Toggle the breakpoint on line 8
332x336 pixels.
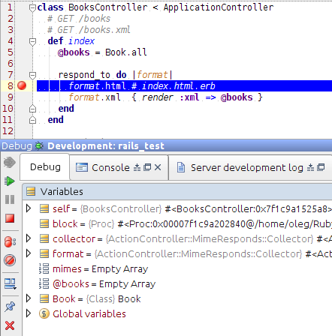coord(22,85)
